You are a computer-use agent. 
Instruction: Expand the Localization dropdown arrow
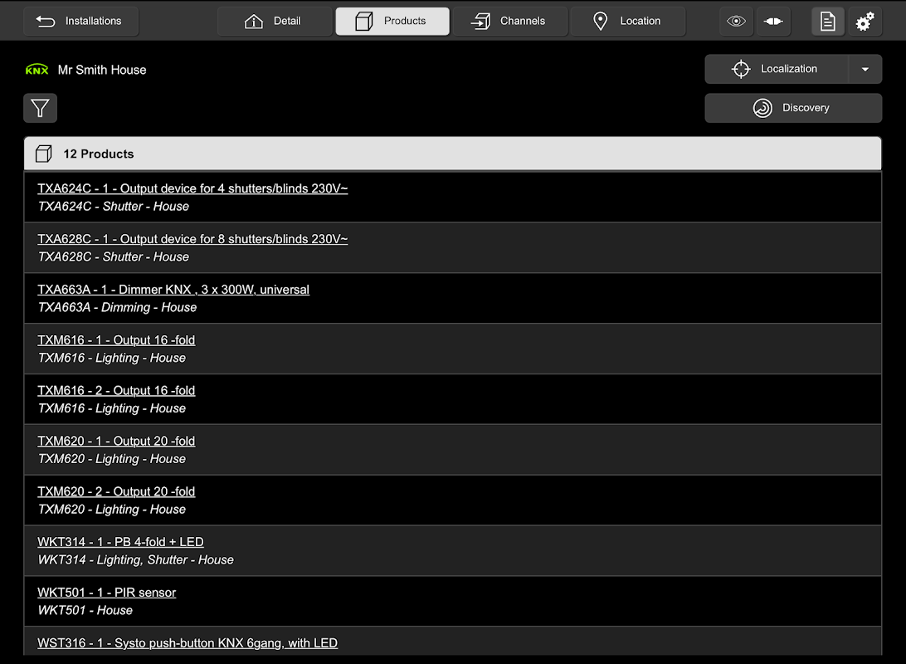click(865, 69)
